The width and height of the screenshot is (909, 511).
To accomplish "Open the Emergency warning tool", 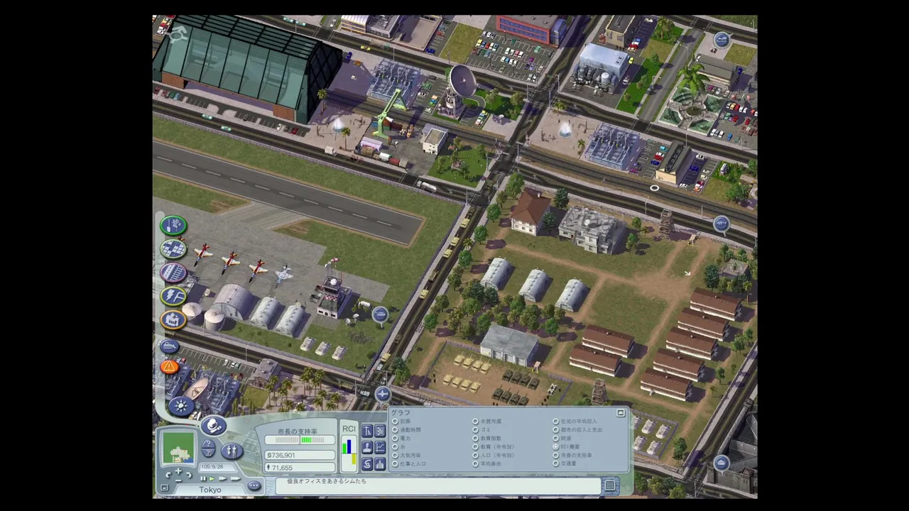I will 169,367.
